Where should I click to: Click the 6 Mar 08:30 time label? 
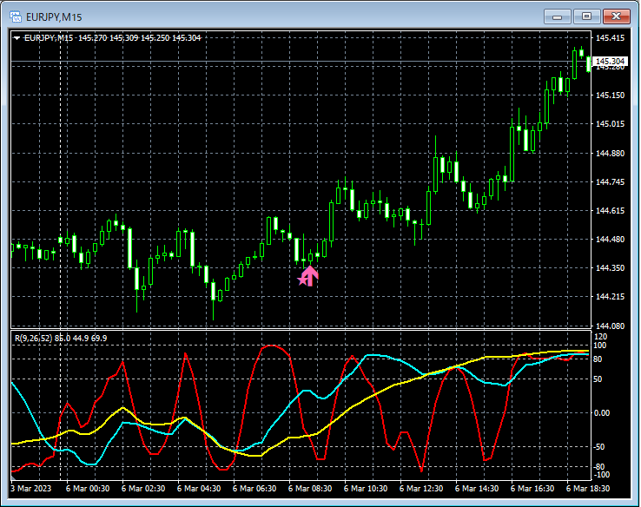click(310, 489)
